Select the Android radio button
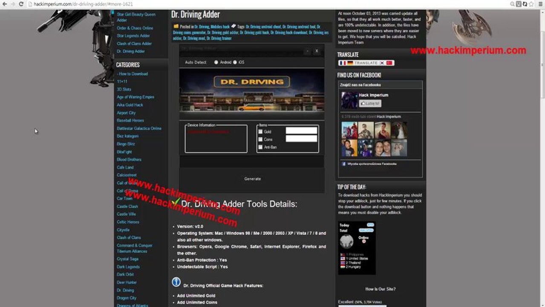 coord(216,62)
